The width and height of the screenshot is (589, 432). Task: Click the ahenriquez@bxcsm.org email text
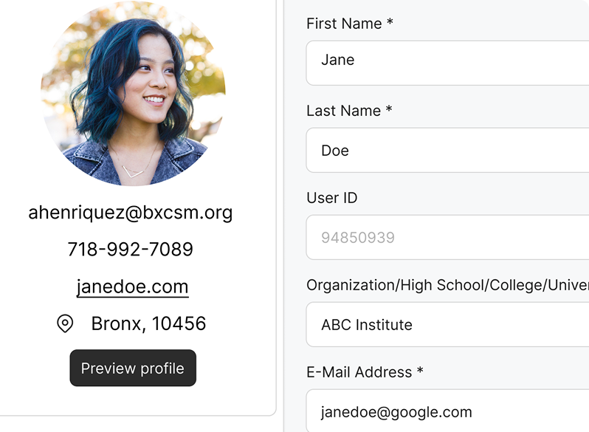click(131, 213)
